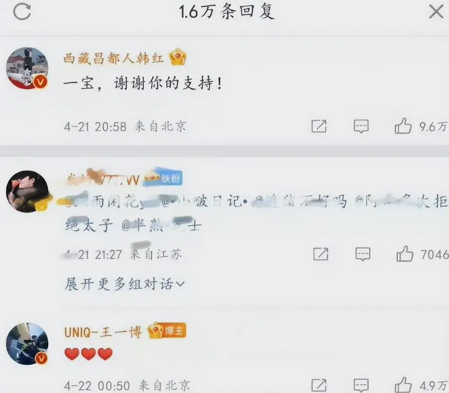
Task: Open UNIQ-王一博's avatar
Action: click(27, 344)
